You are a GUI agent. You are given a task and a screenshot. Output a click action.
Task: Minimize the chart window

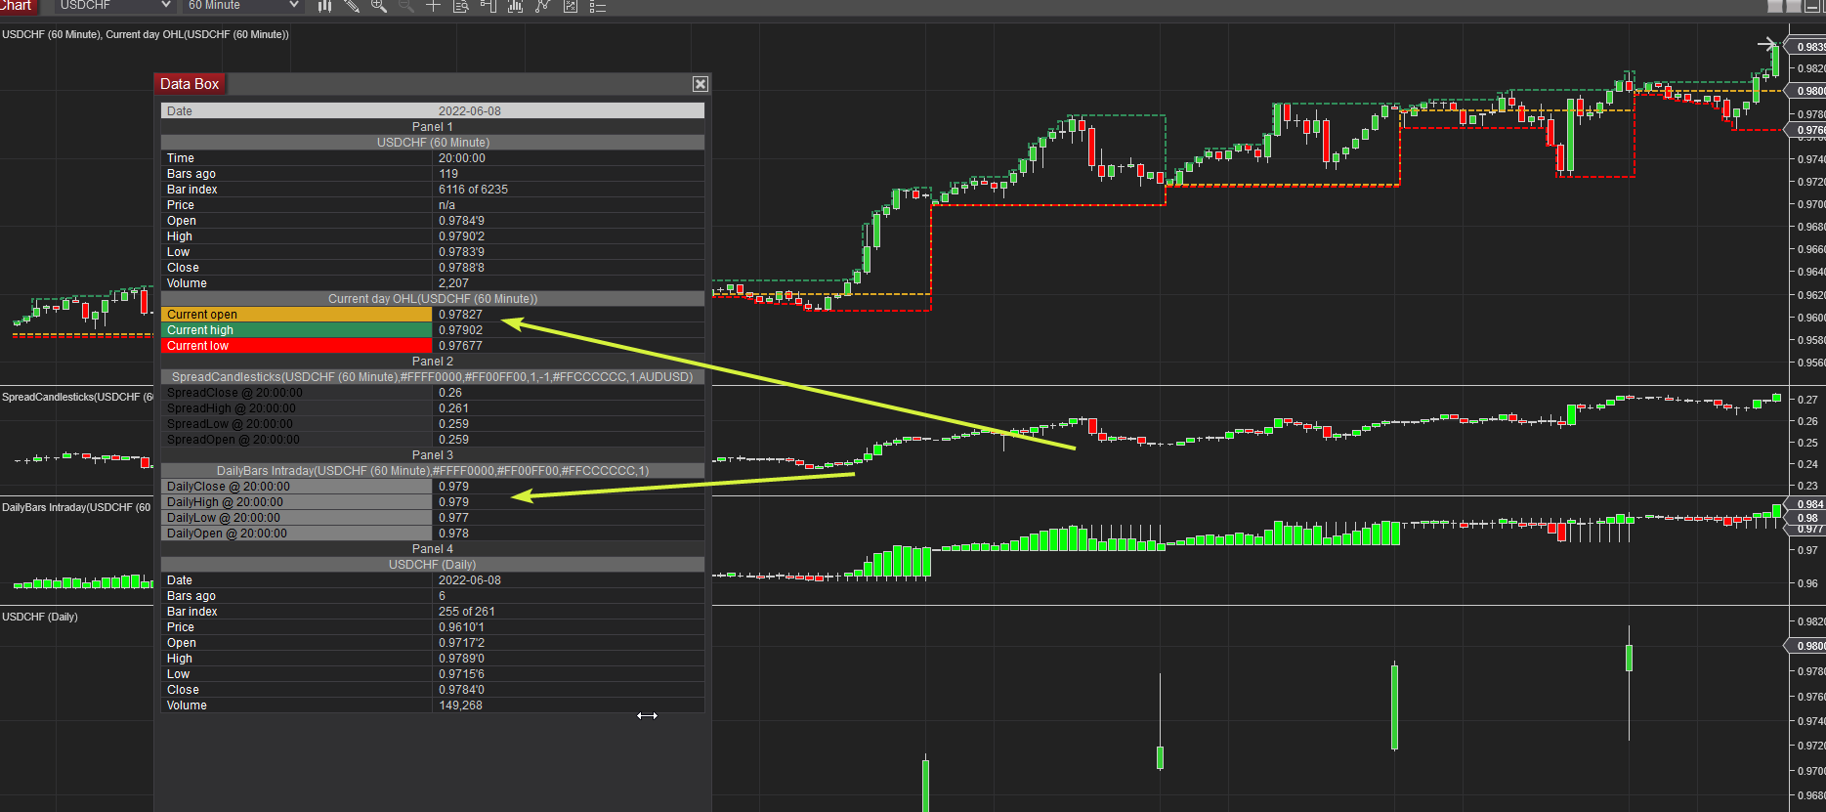(1811, 6)
